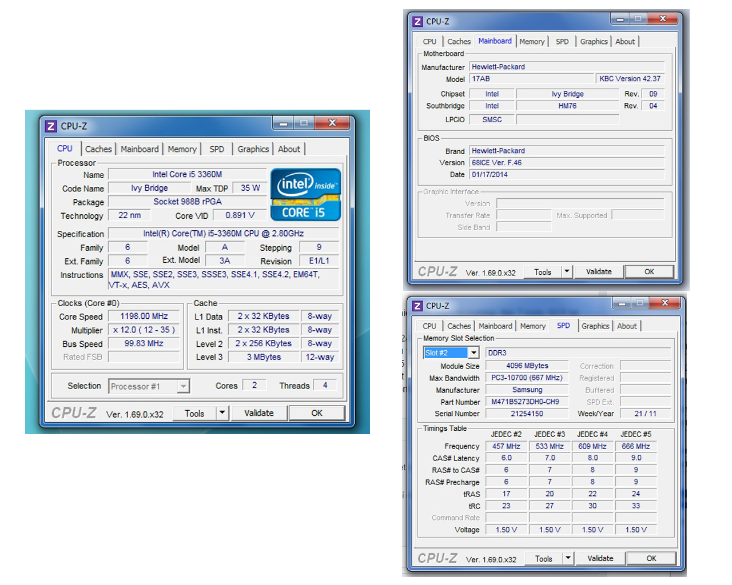Click Tools button in SPD window
Screen dimensions: 732x585
pyautogui.click(x=544, y=559)
